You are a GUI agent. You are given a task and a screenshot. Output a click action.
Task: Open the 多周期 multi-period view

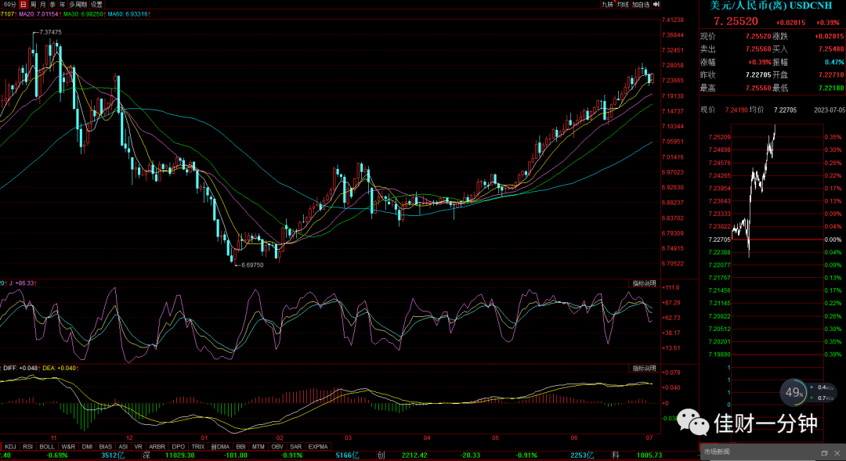point(78,5)
